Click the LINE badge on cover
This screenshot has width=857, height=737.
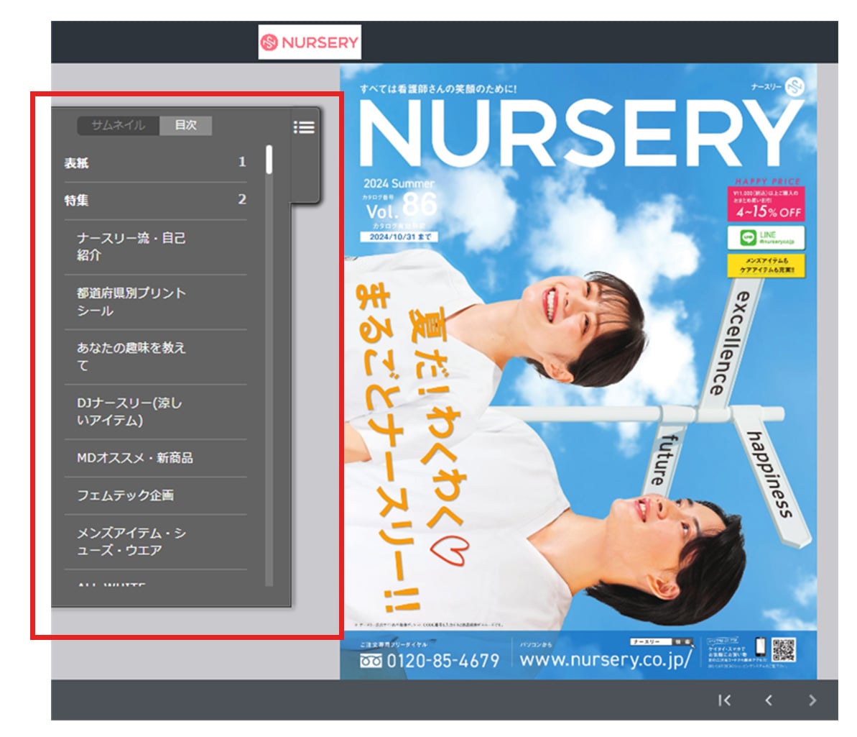coord(765,237)
